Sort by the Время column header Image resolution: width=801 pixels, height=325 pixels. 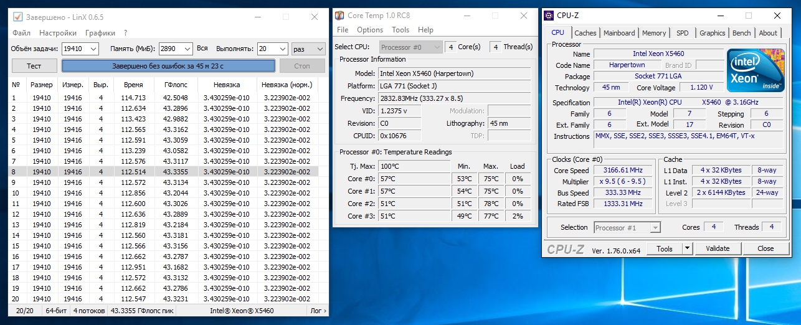click(x=133, y=85)
